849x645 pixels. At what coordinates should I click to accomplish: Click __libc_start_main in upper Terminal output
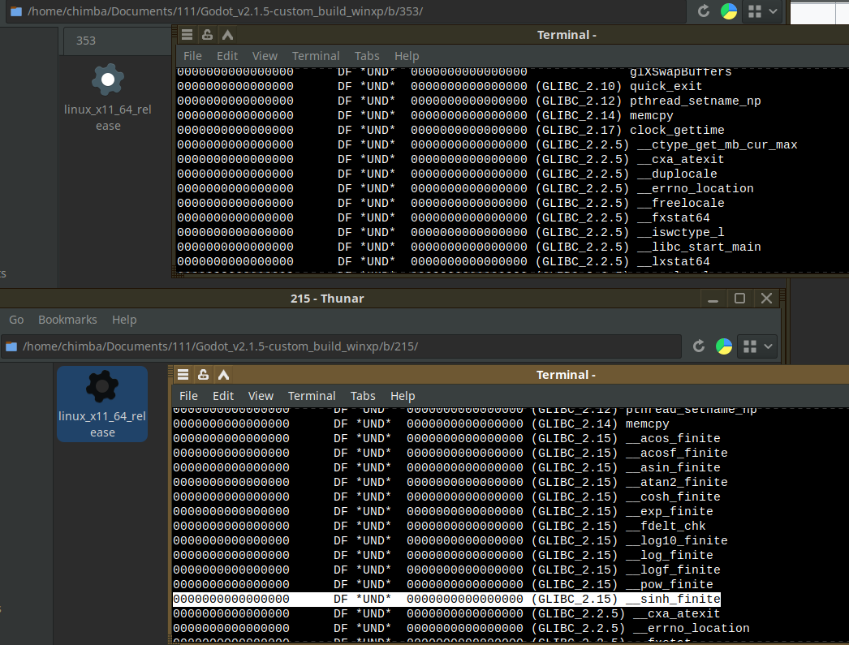pyautogui.click(x=699, y=247)
